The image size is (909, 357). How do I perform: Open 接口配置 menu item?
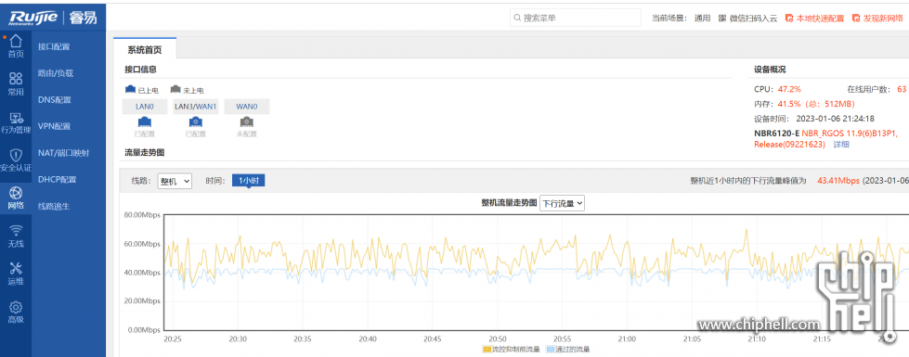54,47
